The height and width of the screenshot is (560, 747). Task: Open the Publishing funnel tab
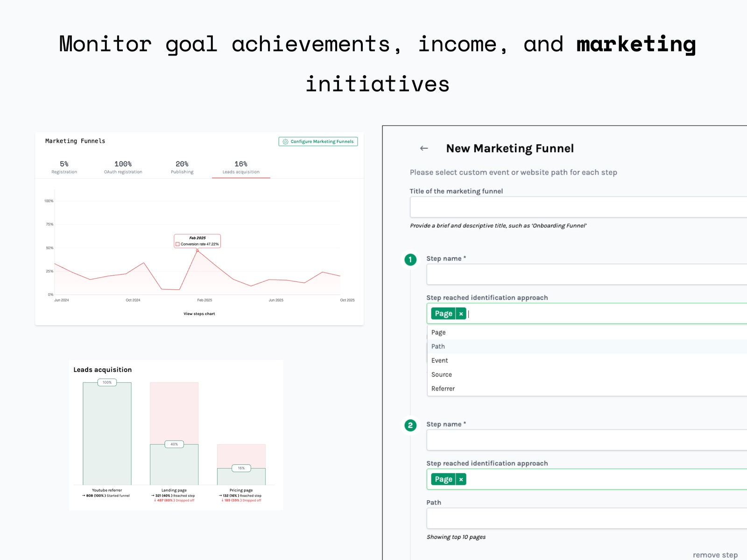coord(182,167)
